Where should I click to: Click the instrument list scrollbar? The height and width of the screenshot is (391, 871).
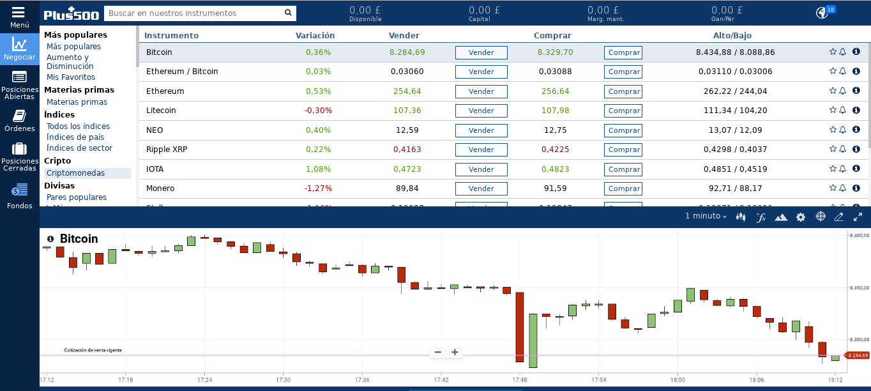[868, 96]
